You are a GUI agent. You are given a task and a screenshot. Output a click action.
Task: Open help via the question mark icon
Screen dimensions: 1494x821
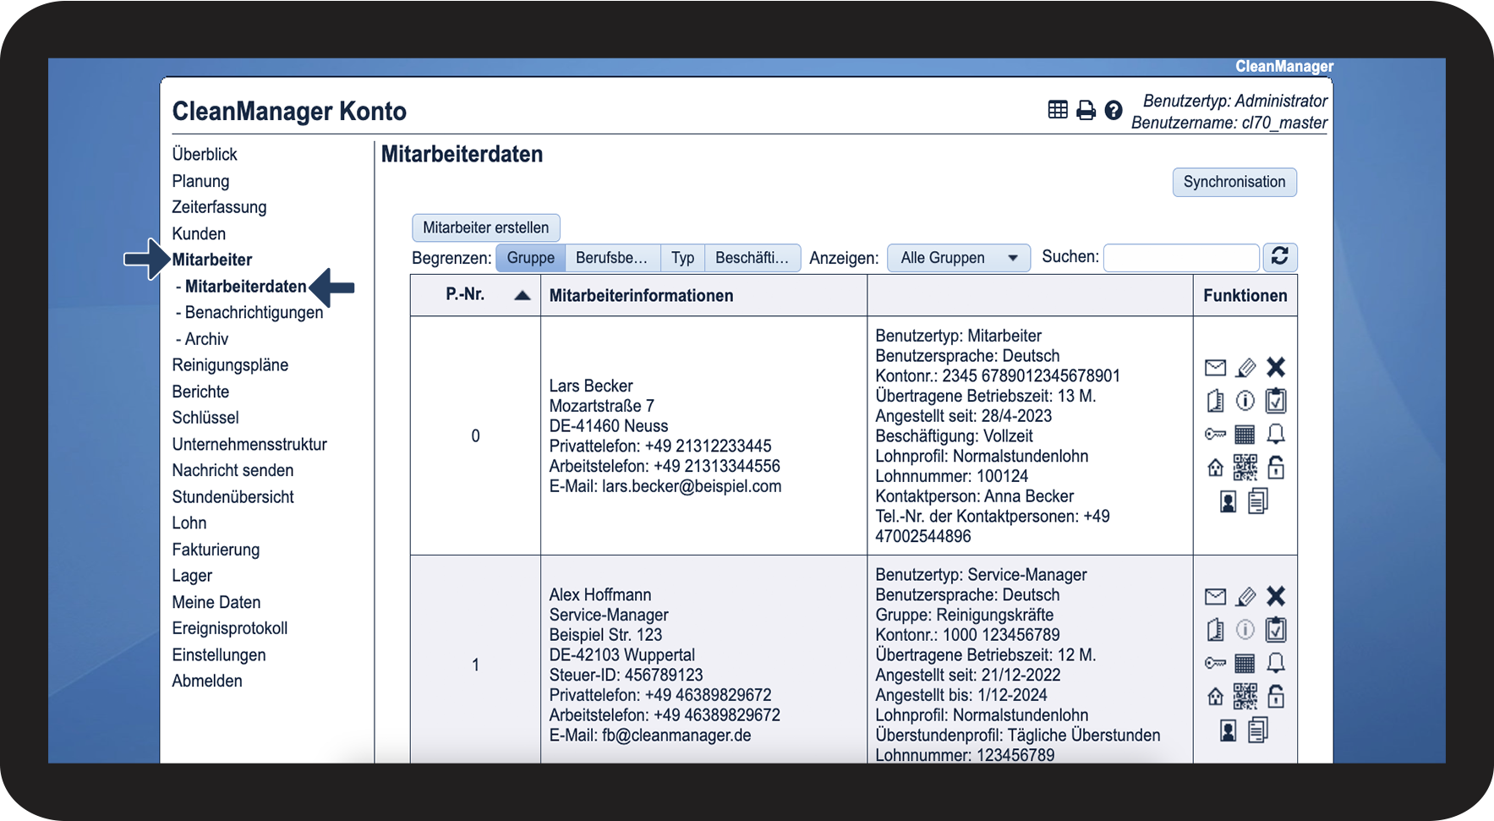(1114, 110)
